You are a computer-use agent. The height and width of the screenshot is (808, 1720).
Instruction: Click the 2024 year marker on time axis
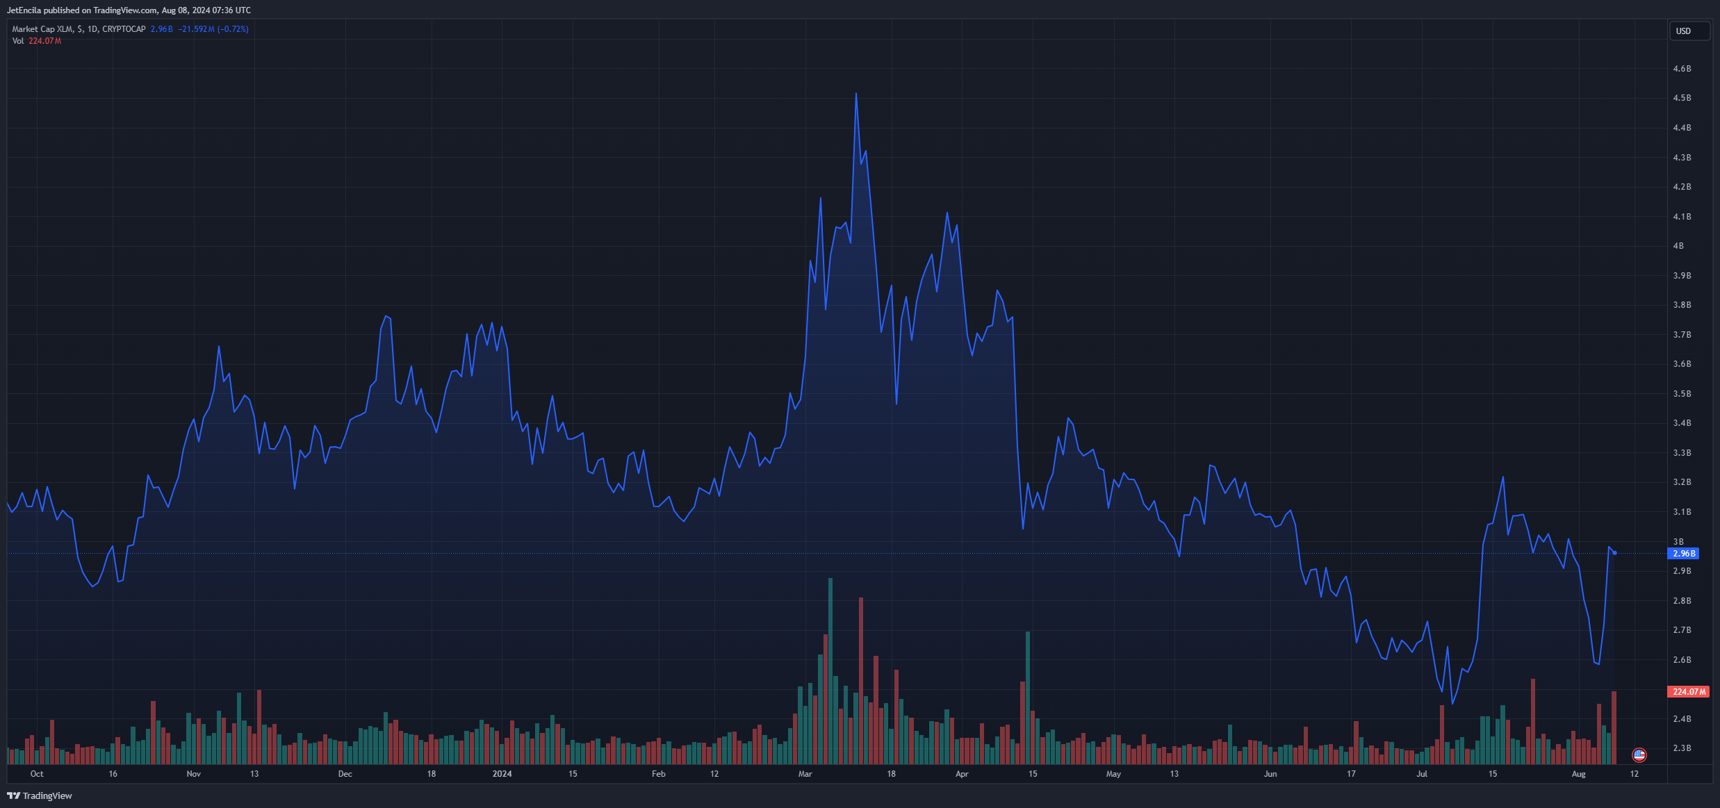coord(502,774)
